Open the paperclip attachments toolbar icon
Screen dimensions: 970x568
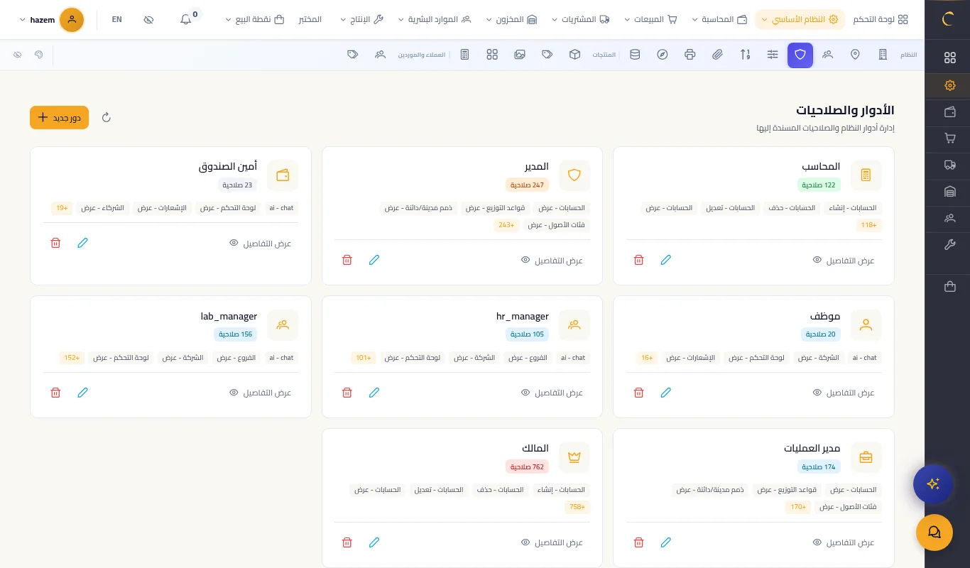click(717, 55)
